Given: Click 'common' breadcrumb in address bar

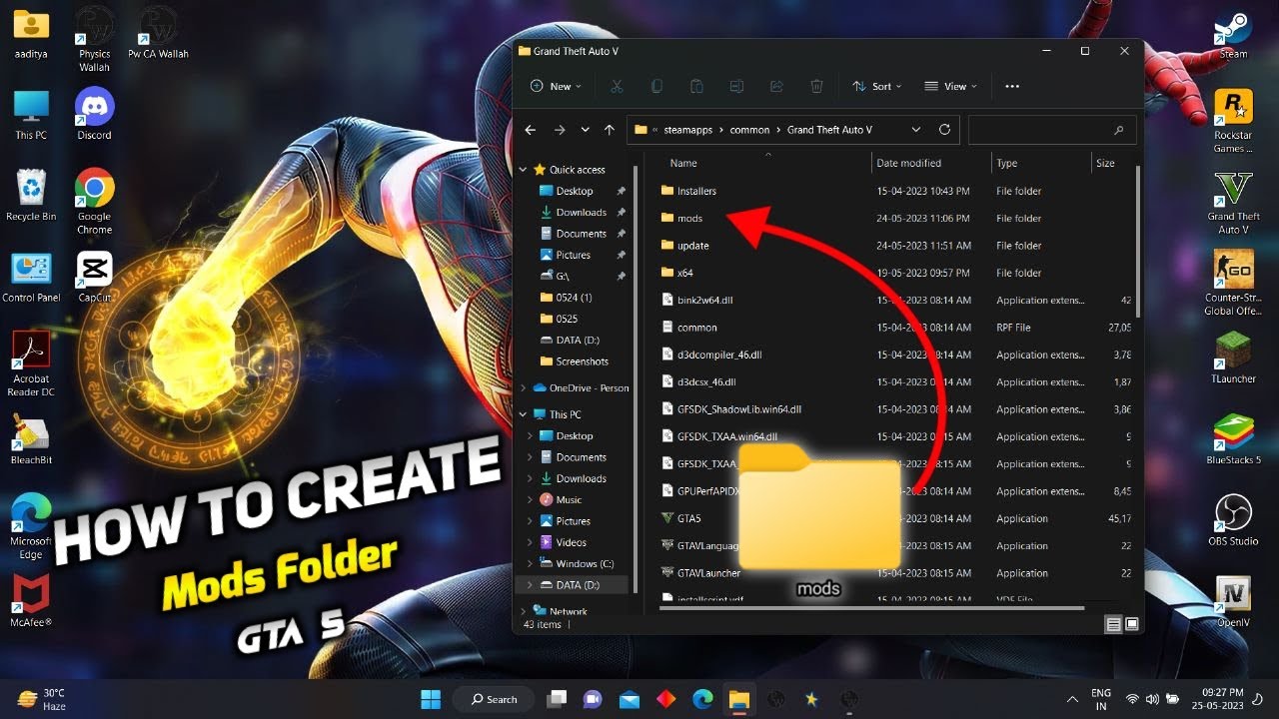Looking at the screenshot, I should pos(749,130).
